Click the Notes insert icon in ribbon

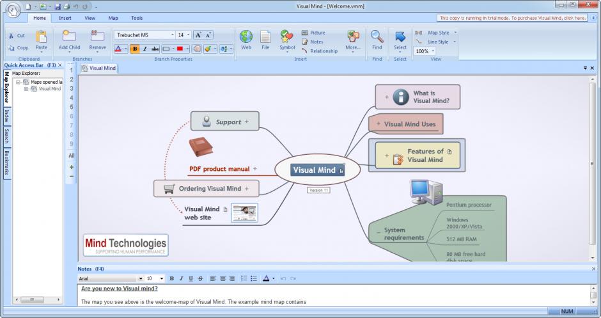coord(305,42)
